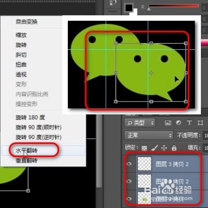Click the 填充 fill value field
This screenshot has height=208, width=208.
(x=205, y=148)
